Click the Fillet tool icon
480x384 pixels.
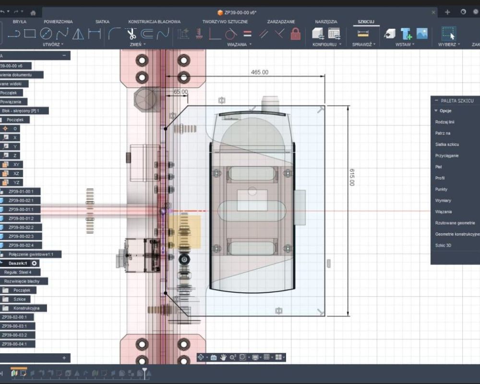[114, 34]
